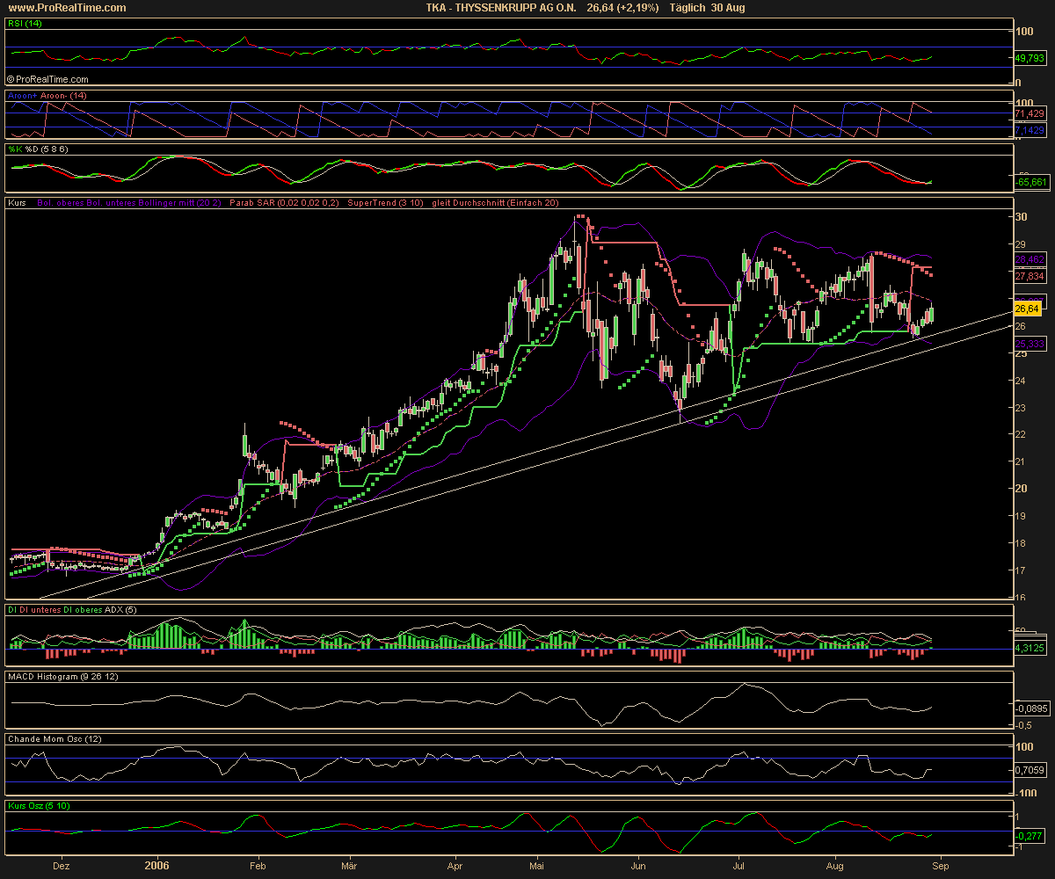Click the -100 Chande axis label
The width and height of the screenshot is (1055, 879).
(x=1025, y=792)
